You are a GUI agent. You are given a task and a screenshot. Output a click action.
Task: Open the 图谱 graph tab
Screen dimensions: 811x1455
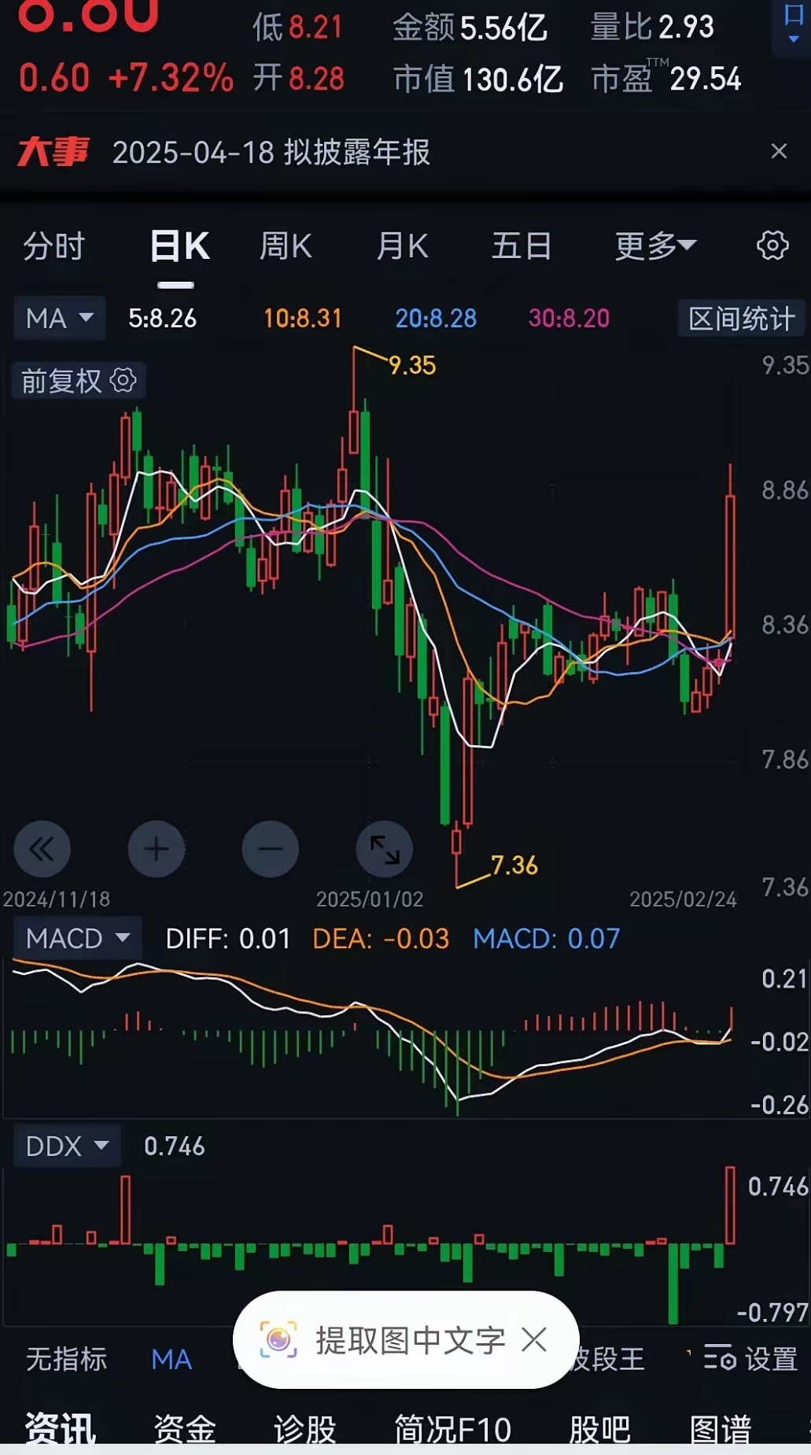(x=721, y=1429)
